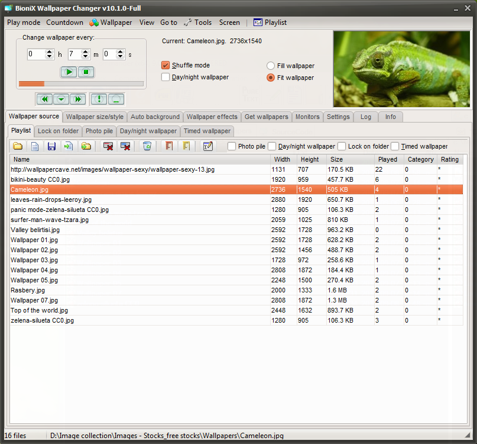
Task: Open the Settings tab
Action: click(338, 117)
